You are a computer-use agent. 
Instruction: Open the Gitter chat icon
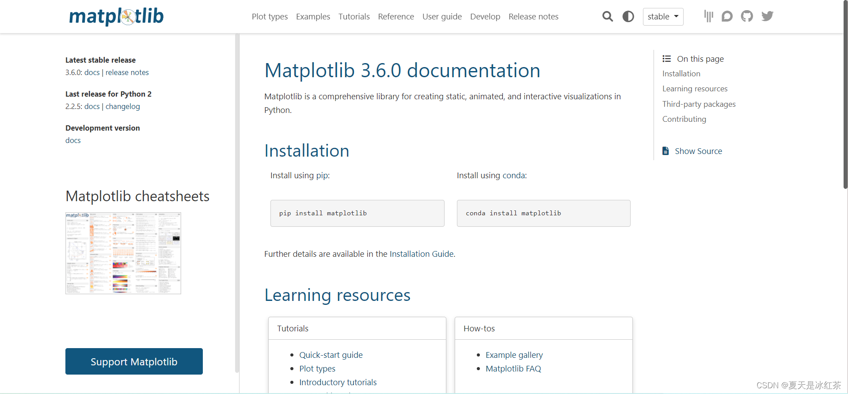708,16
